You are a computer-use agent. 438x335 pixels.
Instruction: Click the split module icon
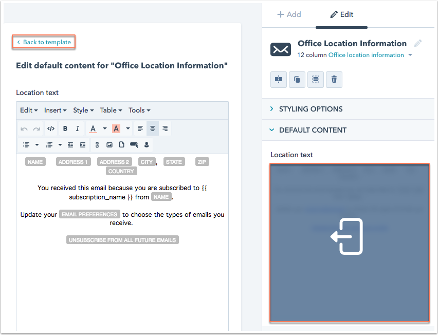pos(279,79)
